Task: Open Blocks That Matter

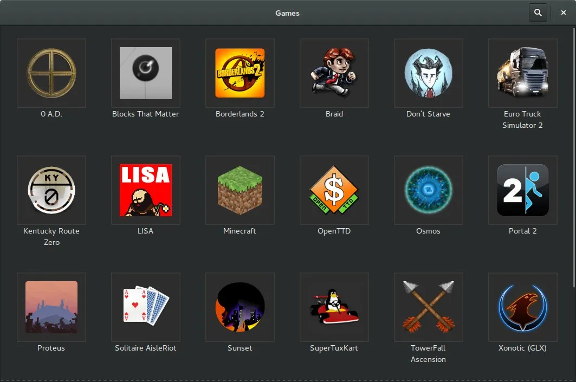Action: [x=145, y=73]
